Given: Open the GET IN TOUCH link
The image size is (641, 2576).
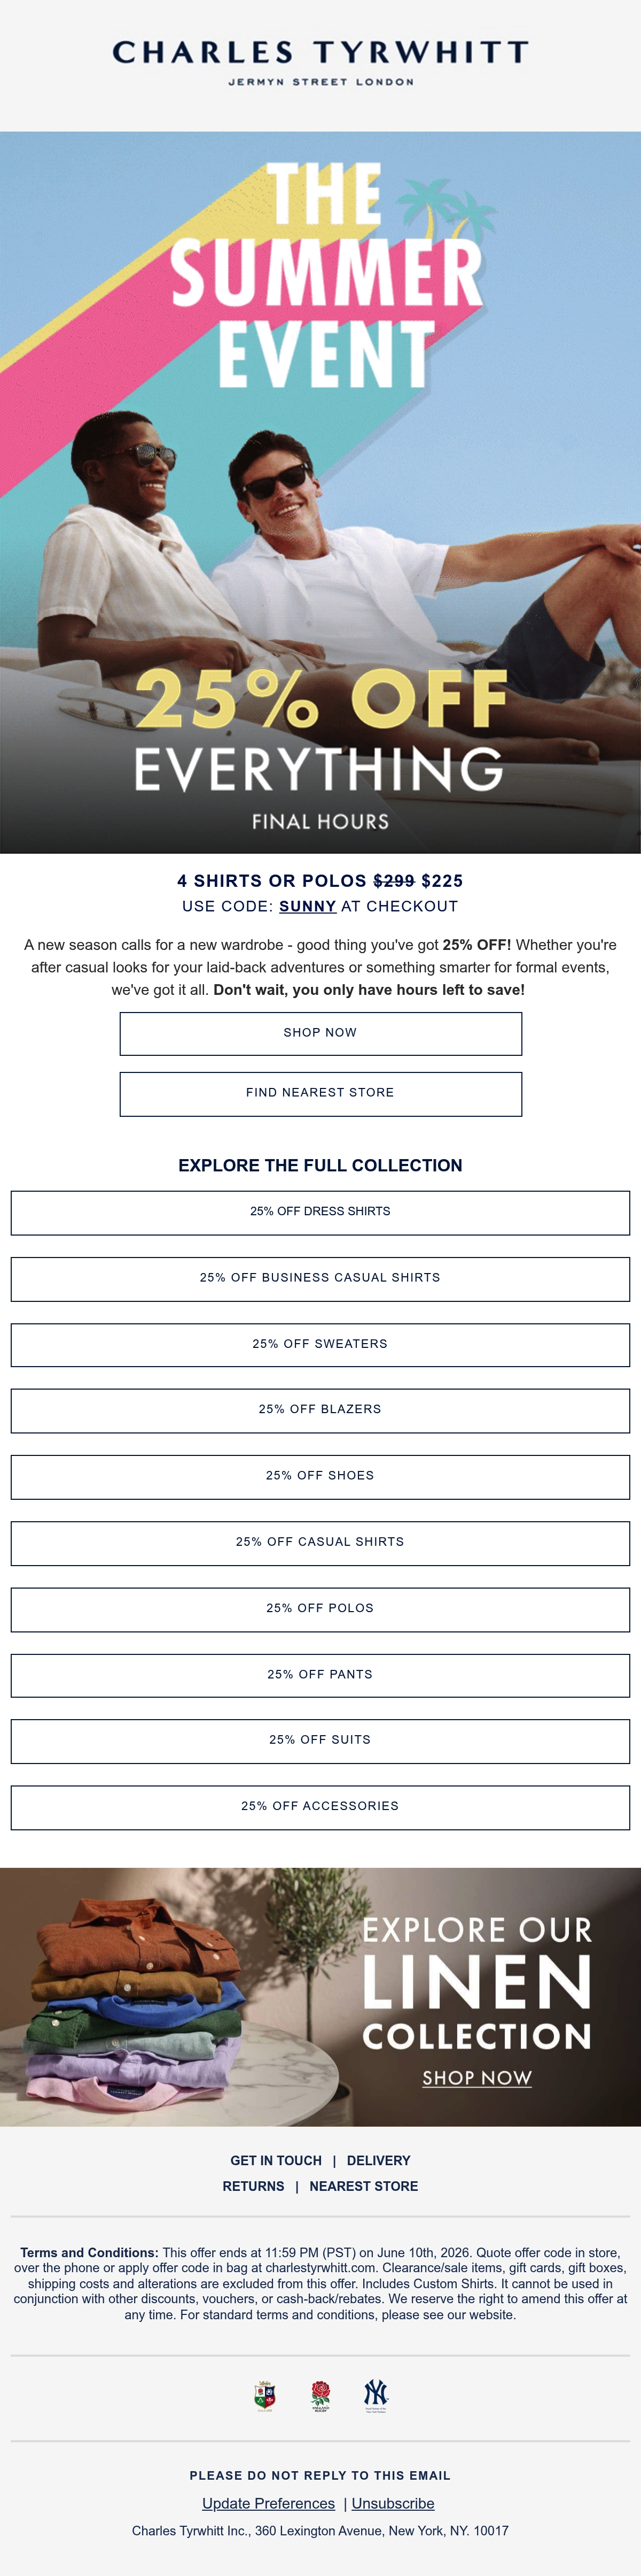Looking at the screenshot, I should point(276,2161).
